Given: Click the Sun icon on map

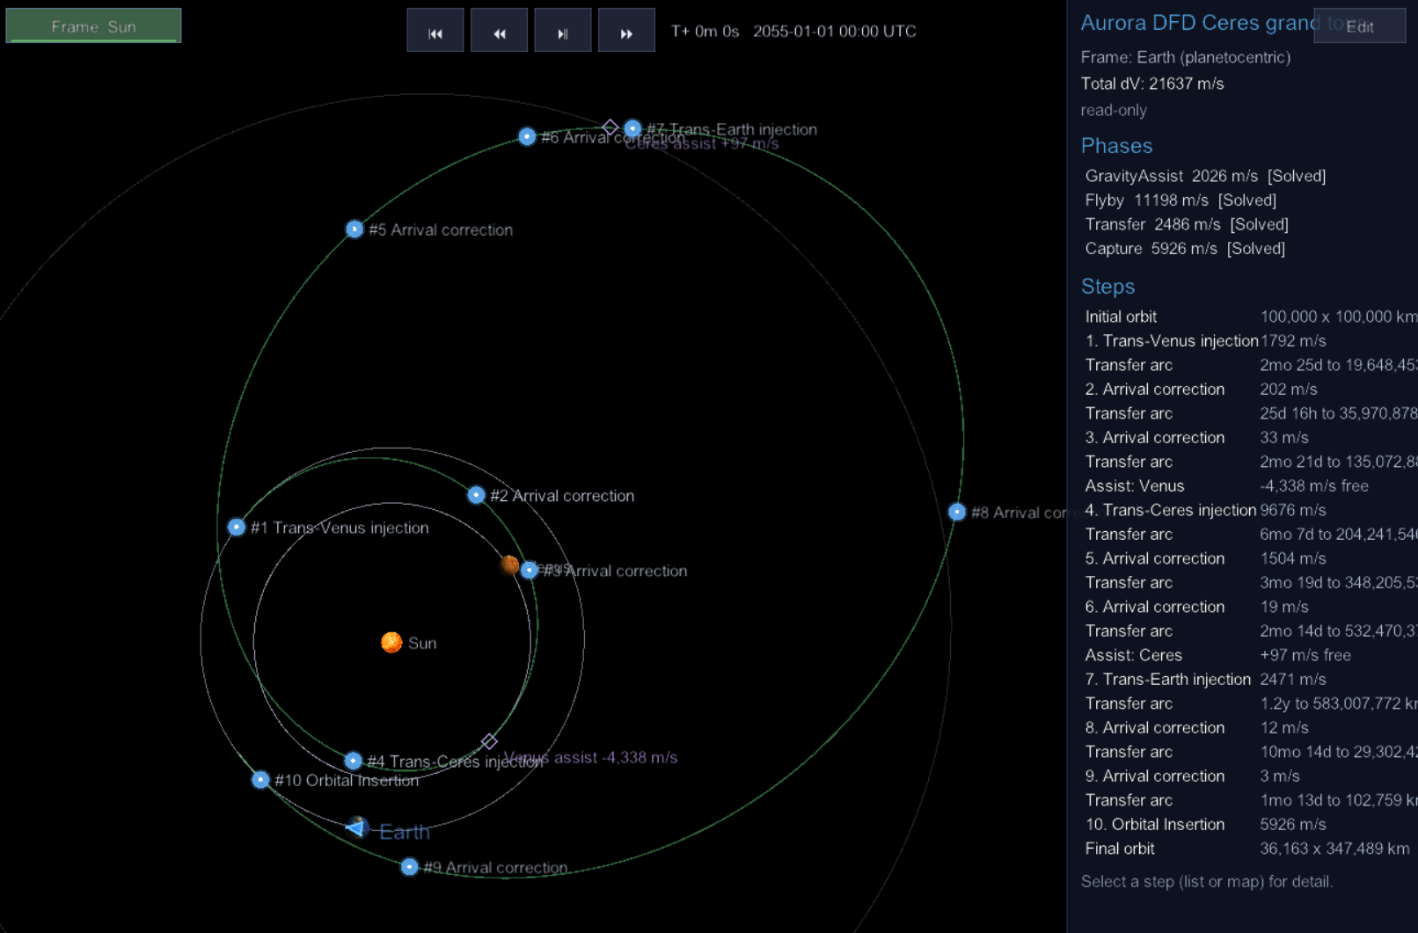Looking at the screenshot, I should tap(391, 642).
